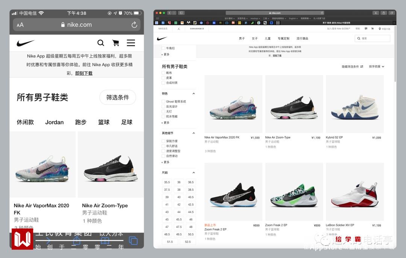The image size is (406, 258).
Task: Click the chat message icon in the desktop Nike top bar
Action: tap(366, 29)
